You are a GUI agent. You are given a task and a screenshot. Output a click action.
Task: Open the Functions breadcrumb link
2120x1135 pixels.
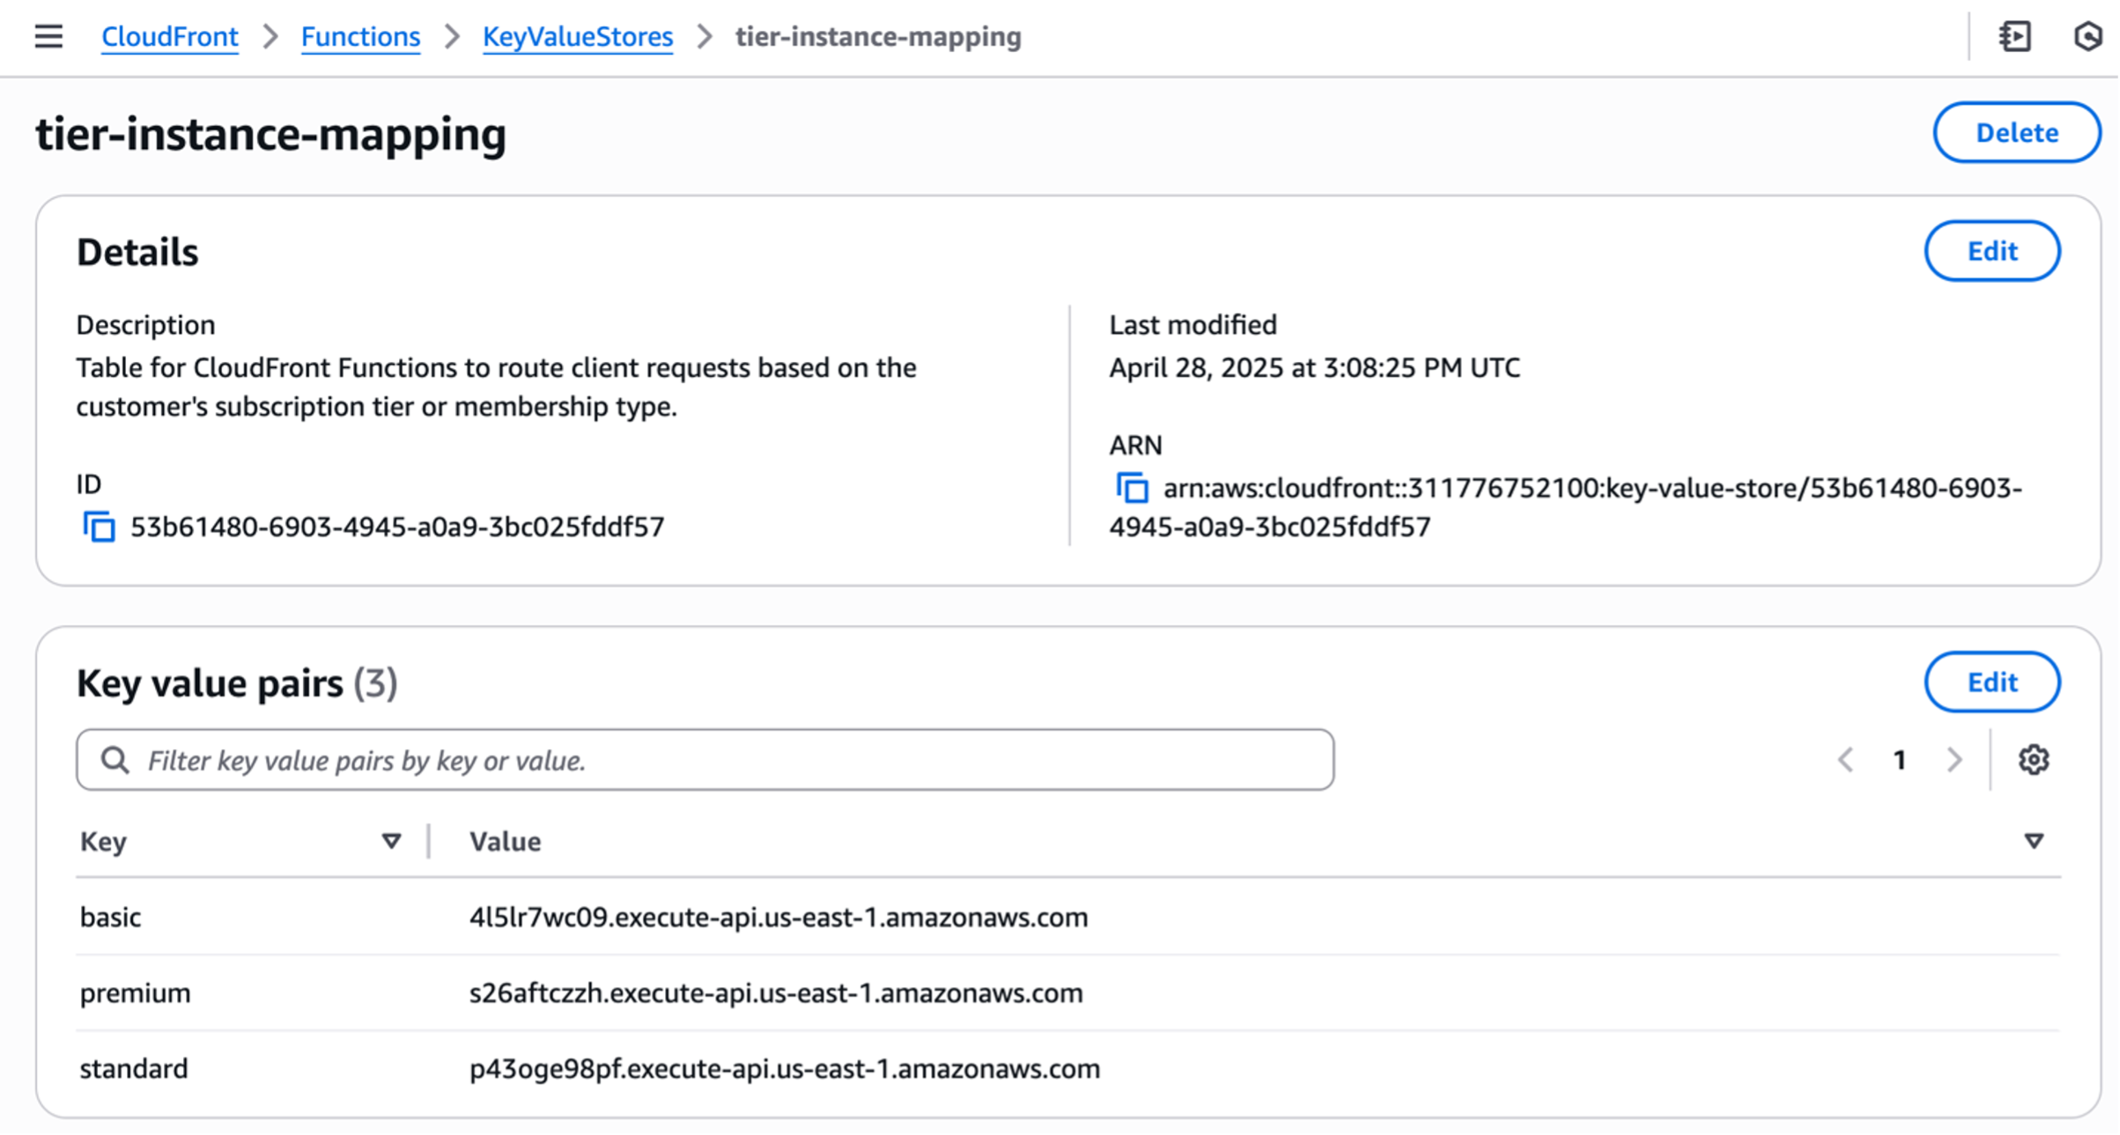(x=360, y=37)
